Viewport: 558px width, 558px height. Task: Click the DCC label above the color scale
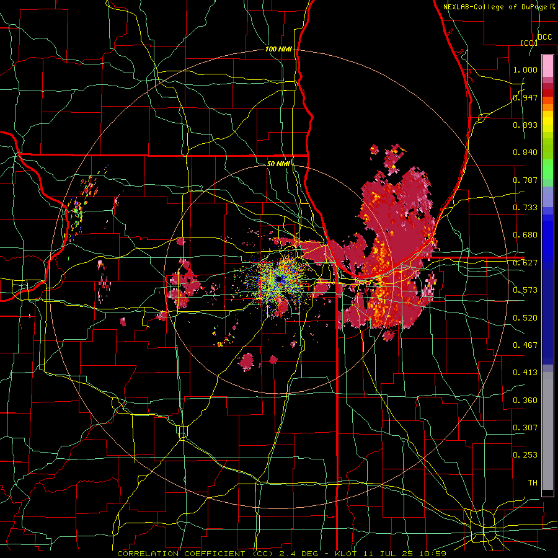click(x=544, y=37)
